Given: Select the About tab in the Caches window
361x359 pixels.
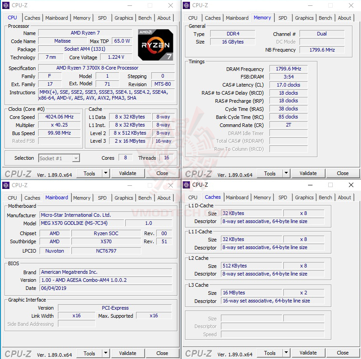Looking at the screenshot, I should tap(344, 197).
